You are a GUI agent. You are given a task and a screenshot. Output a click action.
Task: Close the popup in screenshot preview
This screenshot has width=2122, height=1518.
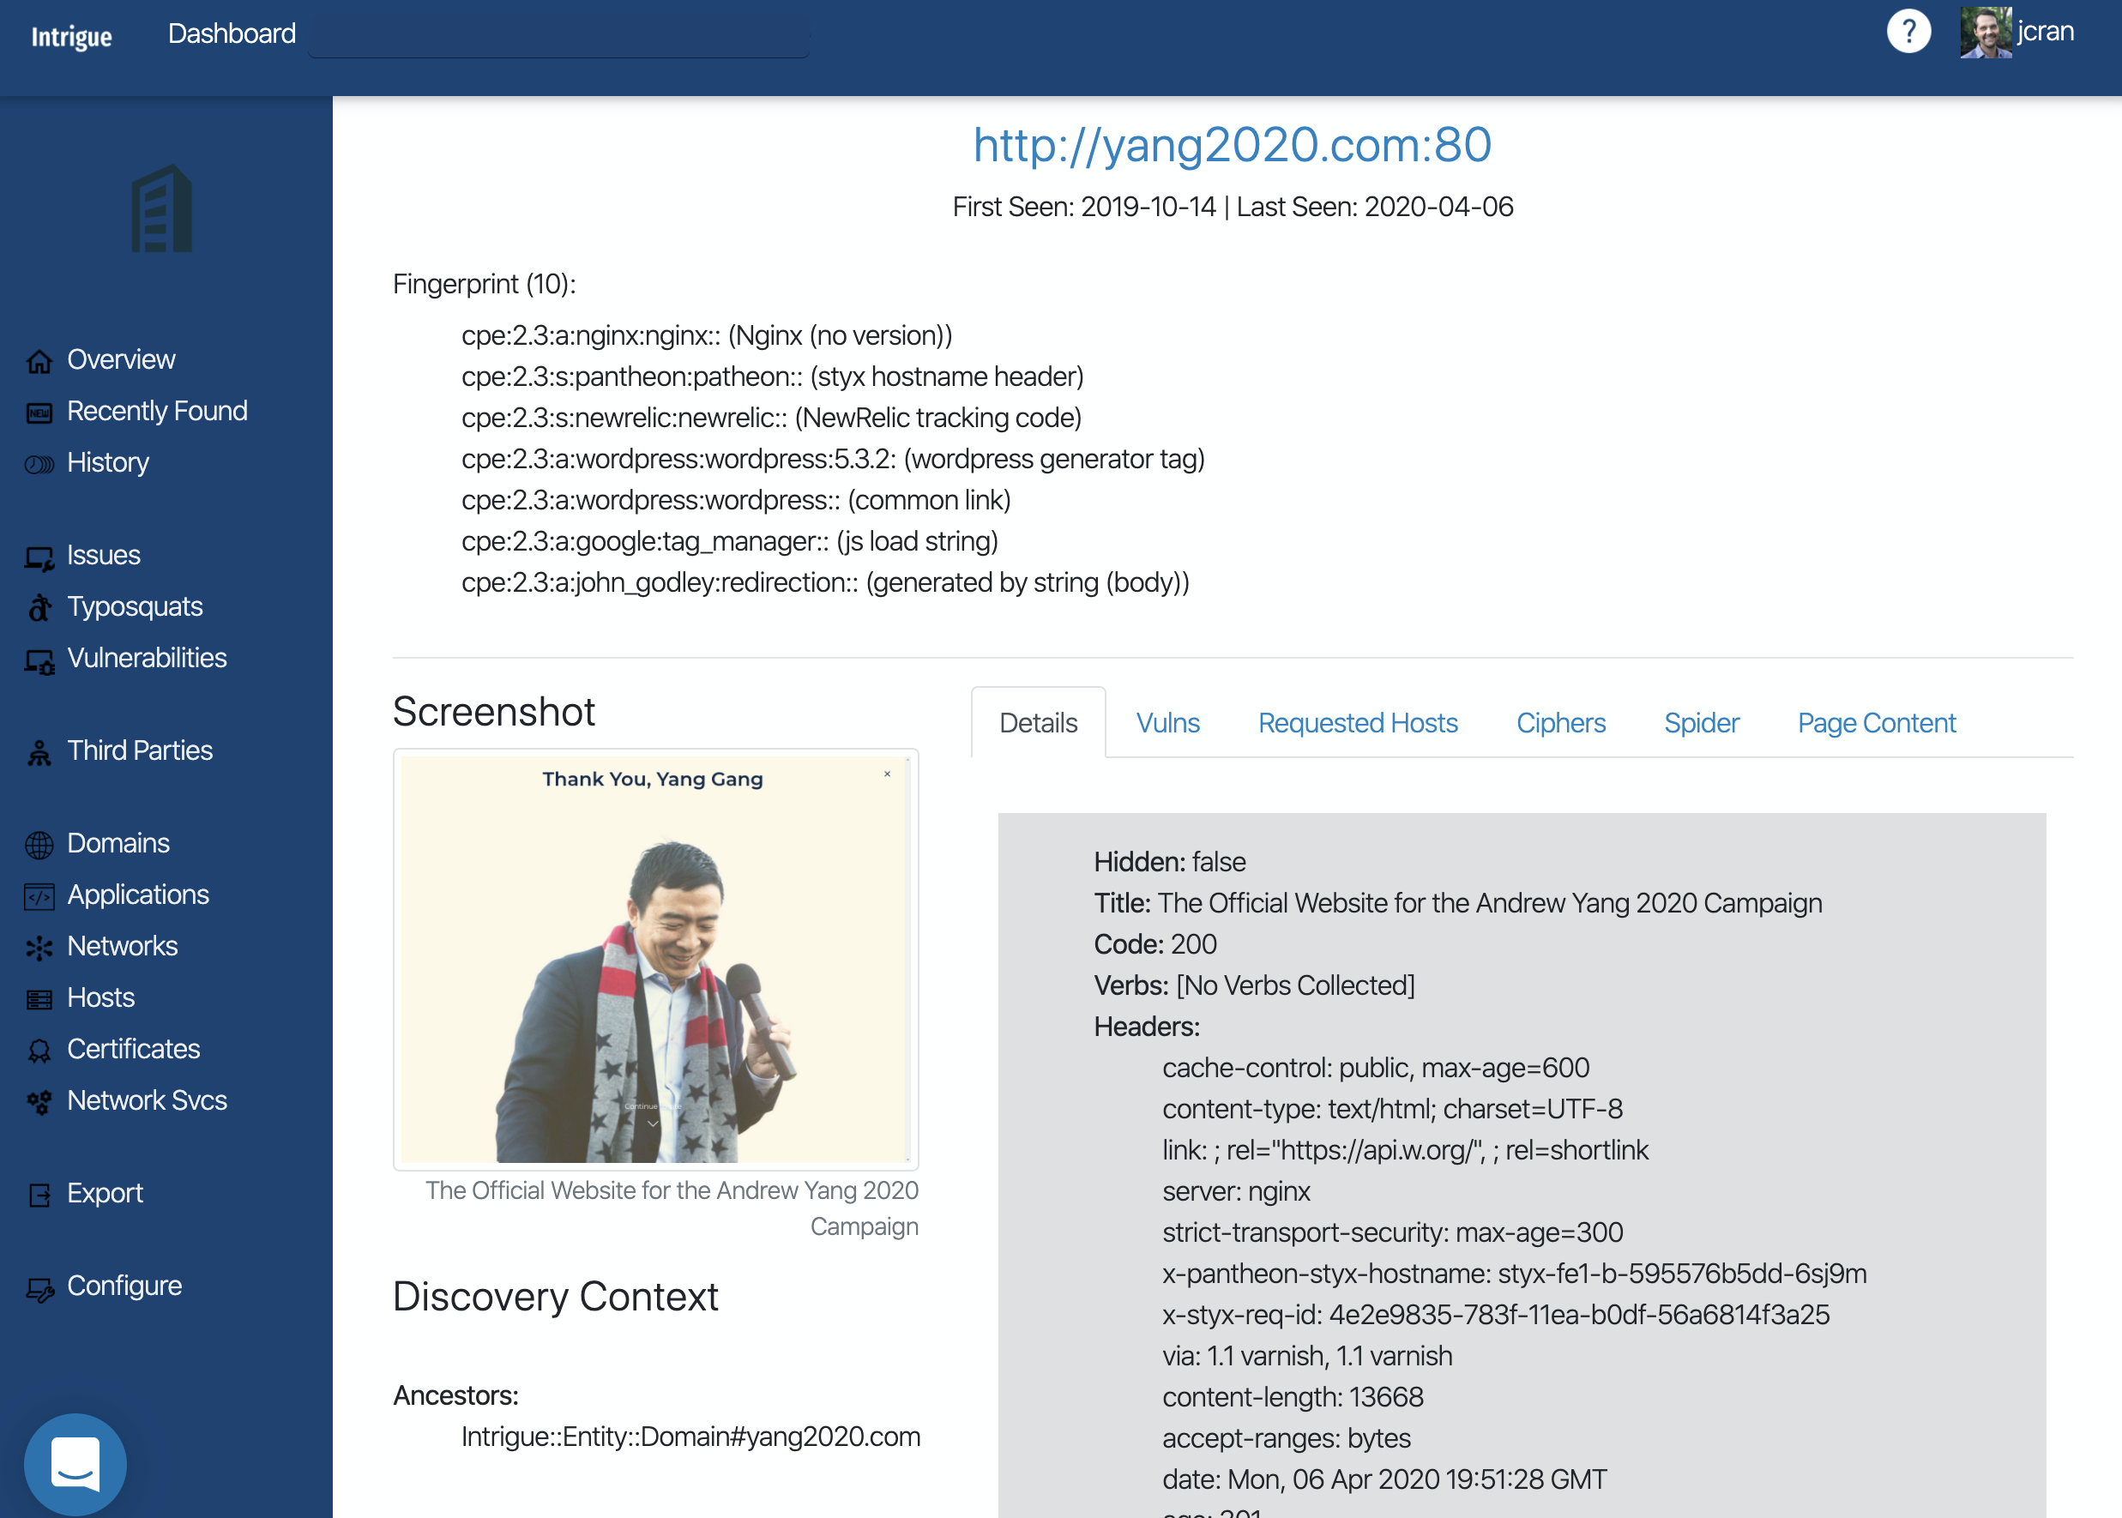(x=886, y=774)
